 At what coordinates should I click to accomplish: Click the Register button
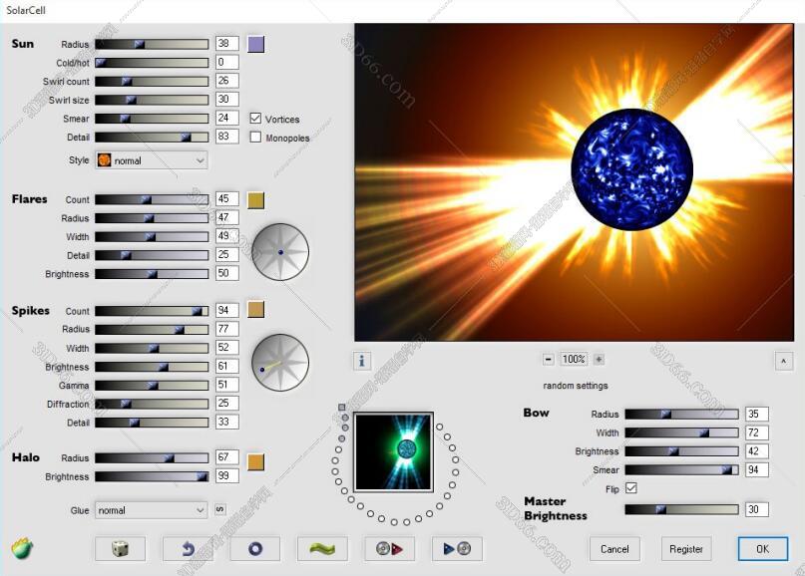pyautogui.click(x=685, y=548)
